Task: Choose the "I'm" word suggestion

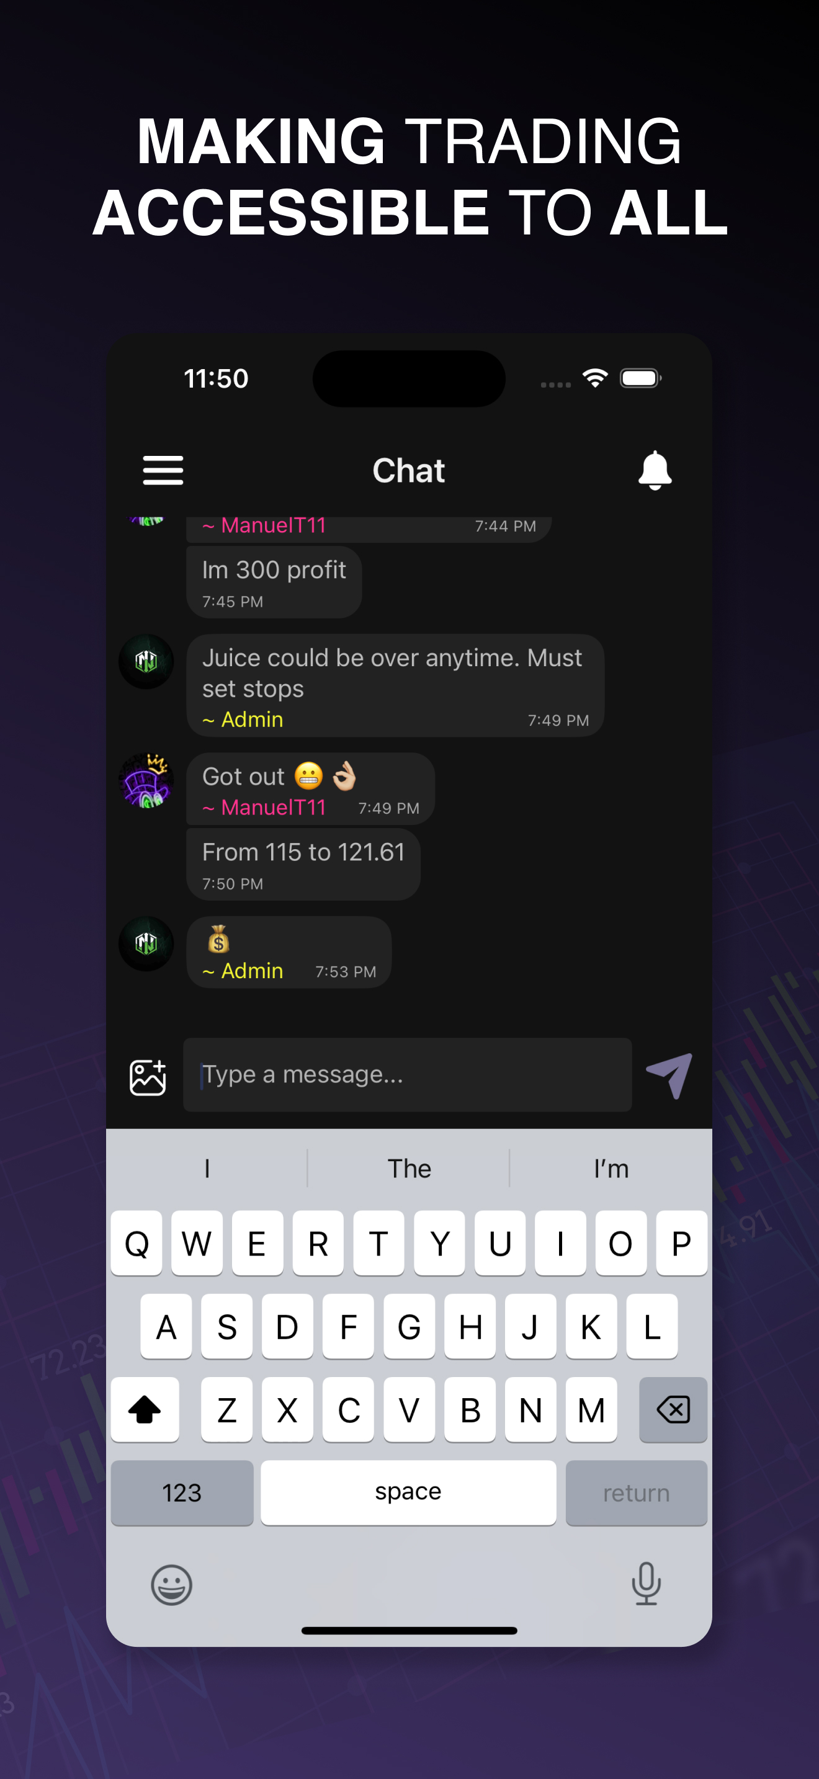Action: point(611,1169)
